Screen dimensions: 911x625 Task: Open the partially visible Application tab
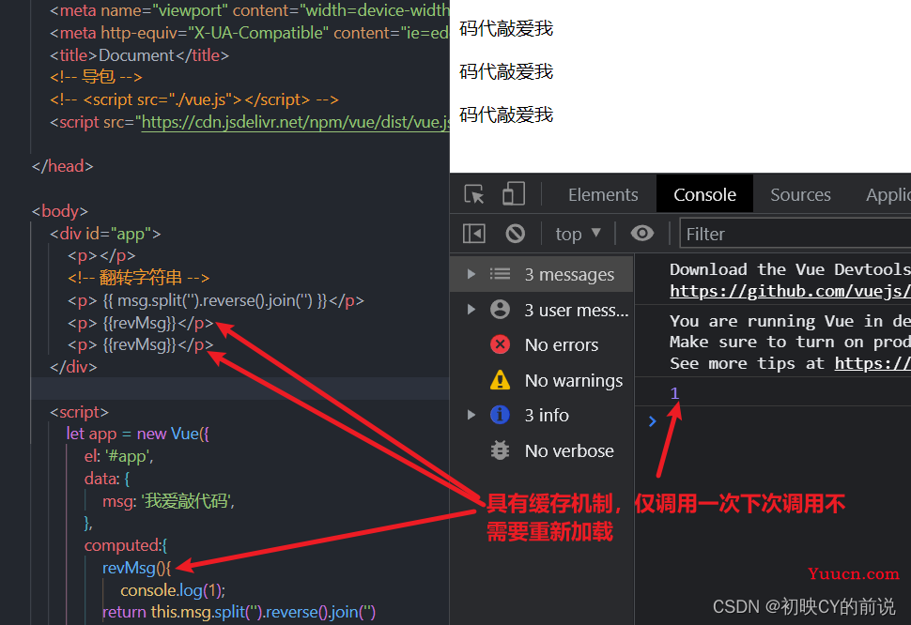point(888,195)
